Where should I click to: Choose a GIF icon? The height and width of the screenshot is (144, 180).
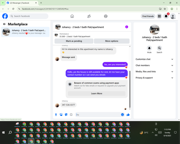[x=71, y=115]
